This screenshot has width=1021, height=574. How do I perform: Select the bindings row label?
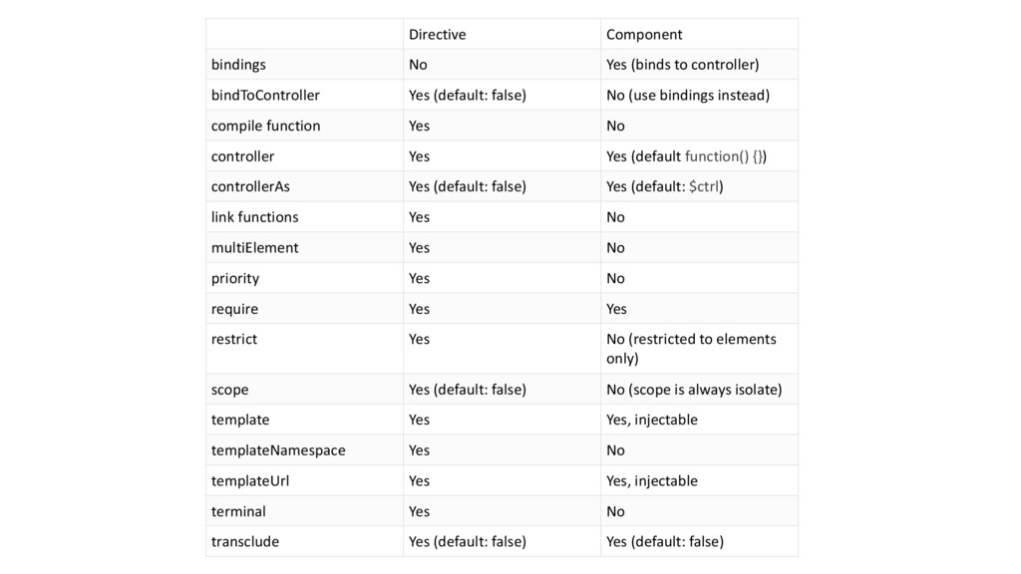point(238,65)
